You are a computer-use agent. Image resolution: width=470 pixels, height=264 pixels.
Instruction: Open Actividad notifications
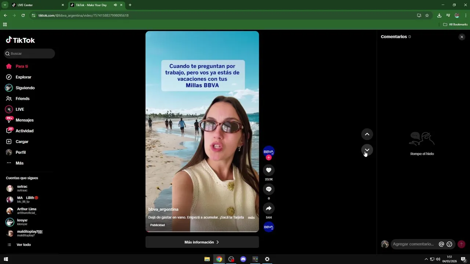tap(24, 131)
